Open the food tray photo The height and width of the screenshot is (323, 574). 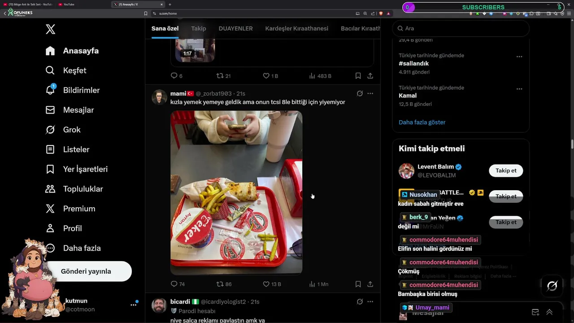(236, 192)
